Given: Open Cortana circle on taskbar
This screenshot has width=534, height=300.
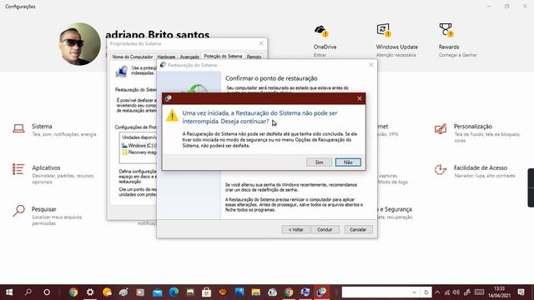Looking at the screenshot, I should click(47, 292).
